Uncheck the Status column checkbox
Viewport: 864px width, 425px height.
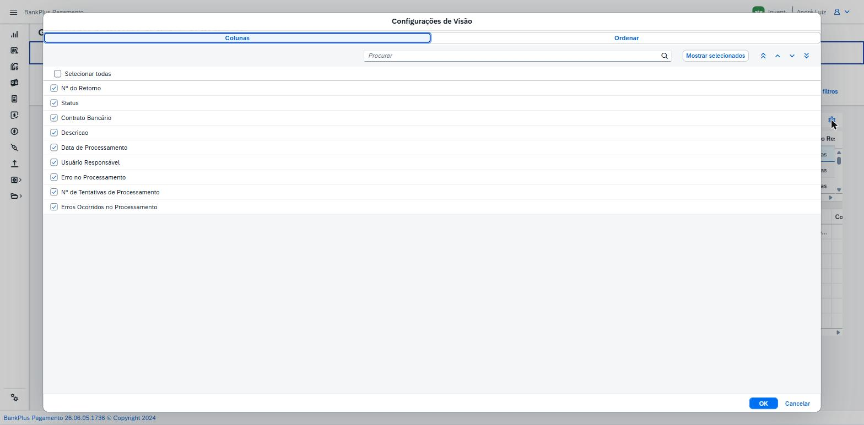54,103
